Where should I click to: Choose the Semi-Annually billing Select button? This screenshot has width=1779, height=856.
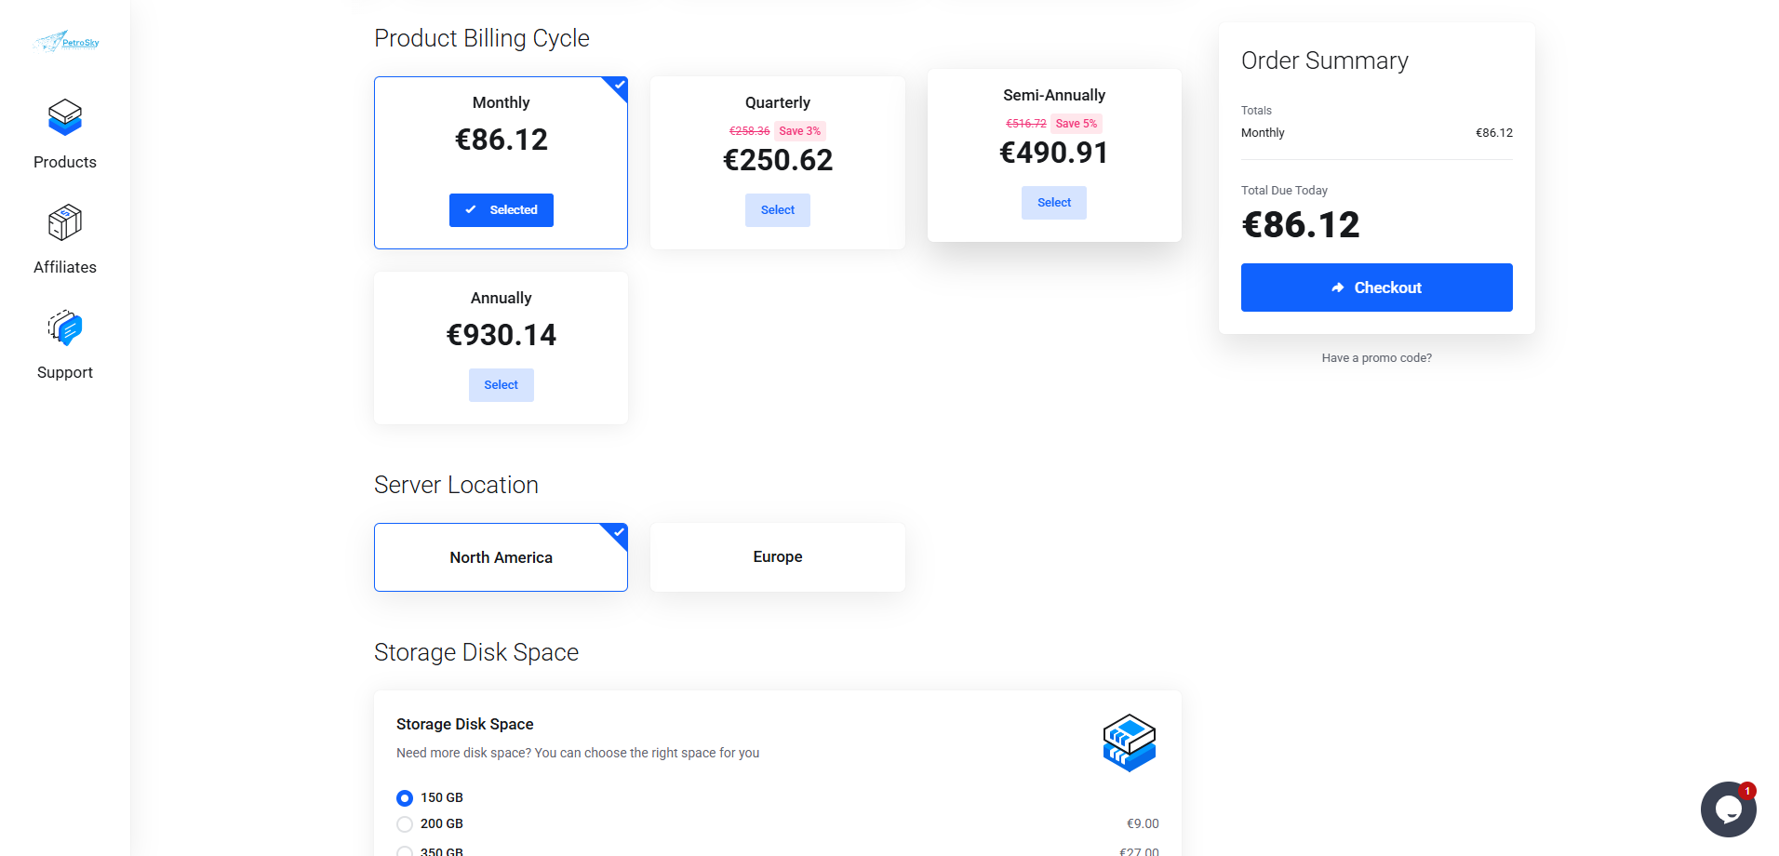tap(1054, 203)
